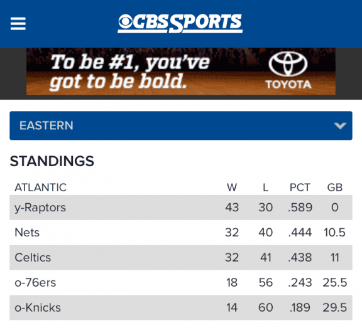Image resolution: width=362 pixels, height=328 pixels.
Task: Click the W column header
Action: click(x=232, y=188)
